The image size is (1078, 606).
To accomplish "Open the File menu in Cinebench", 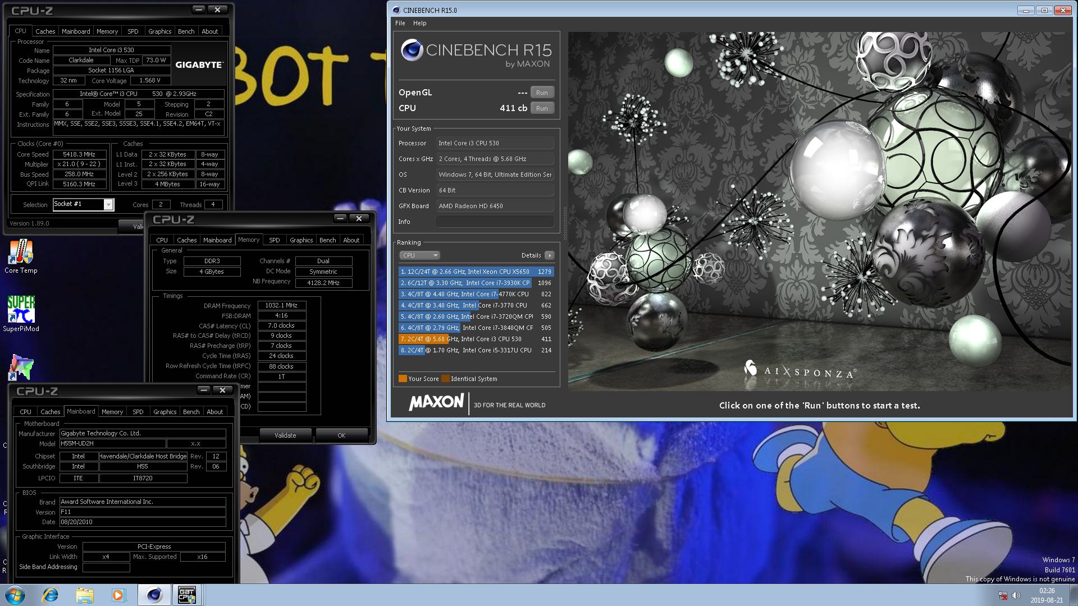I will [x=400, y=23].
